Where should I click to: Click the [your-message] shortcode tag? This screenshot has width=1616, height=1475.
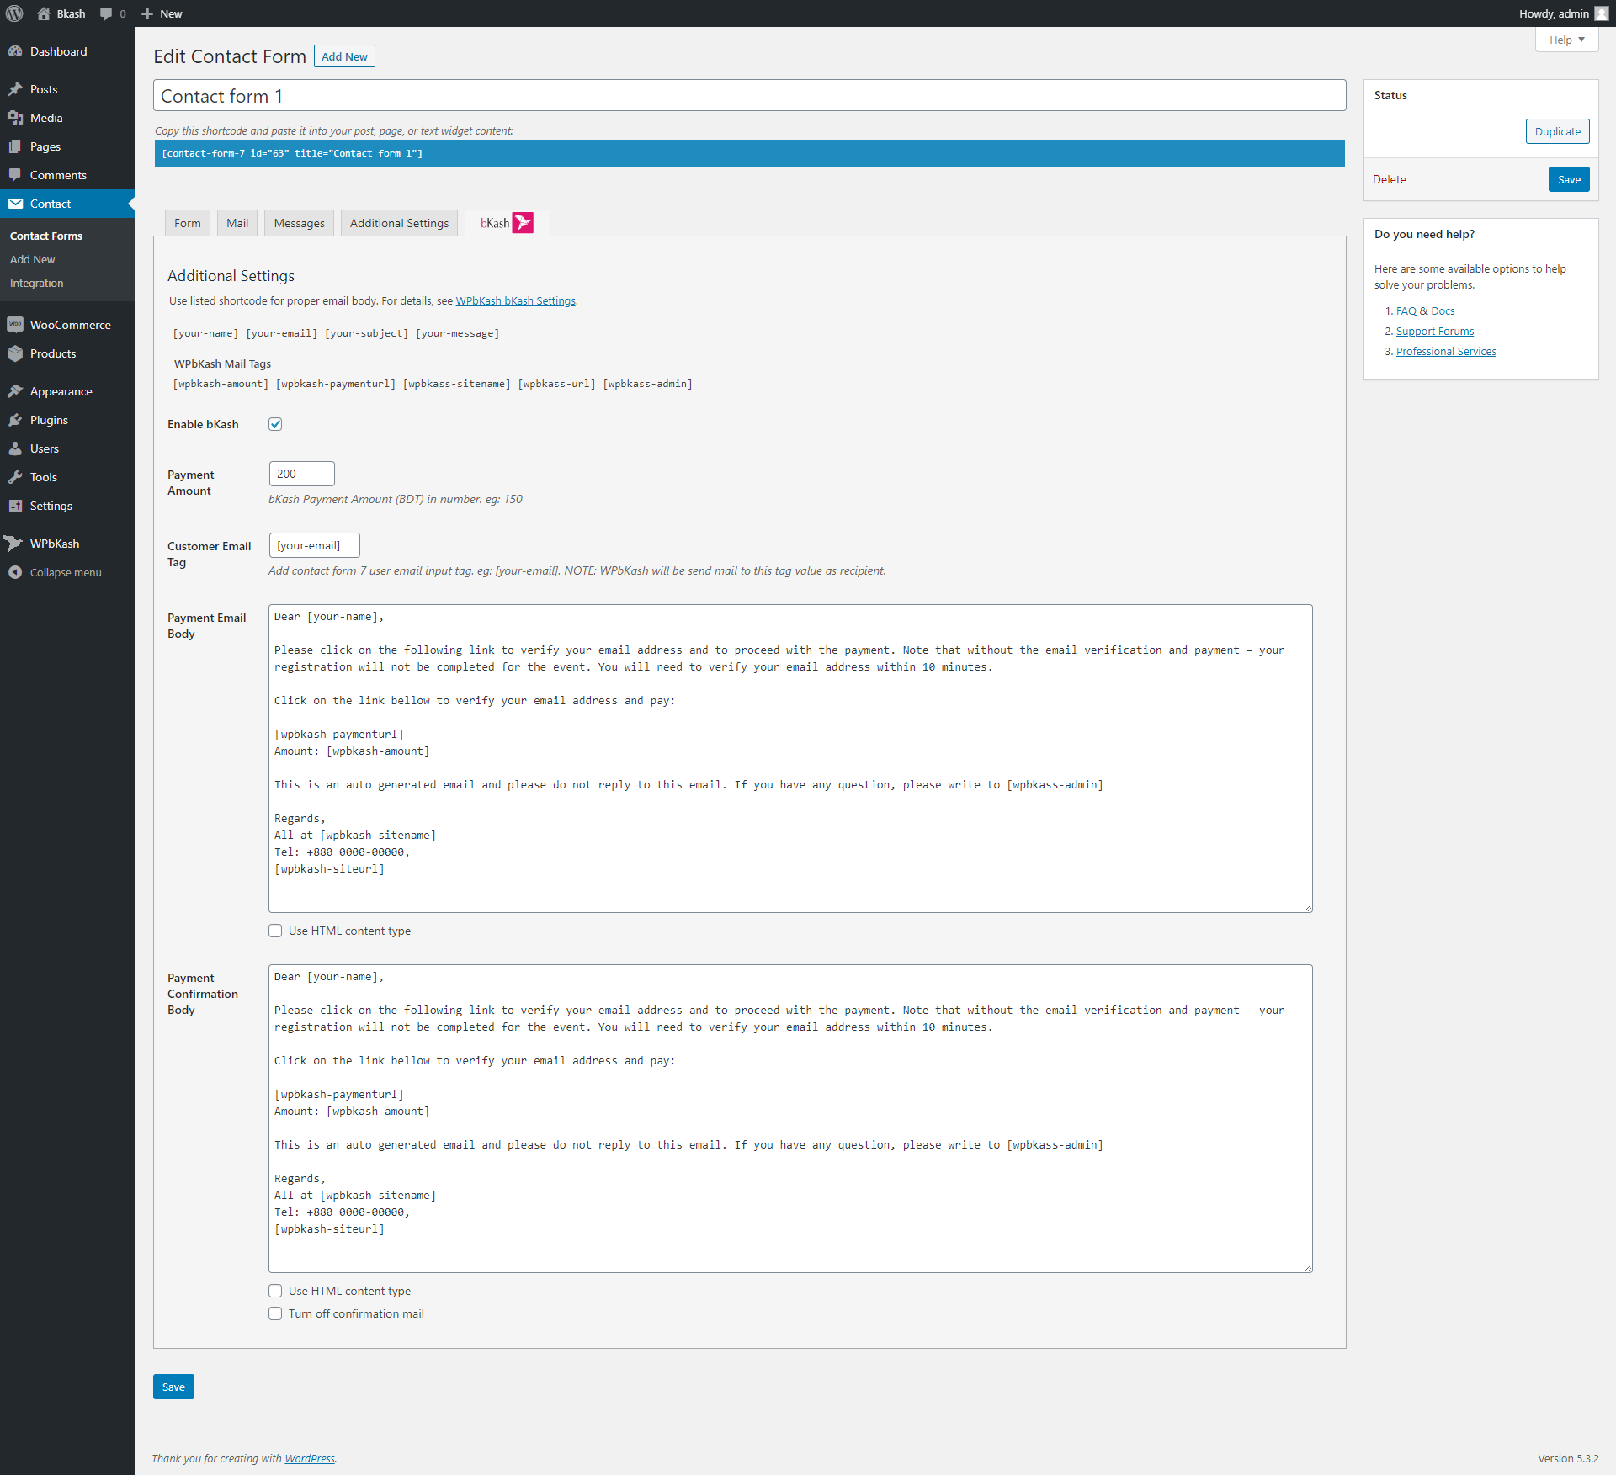[x=457, y=333]
